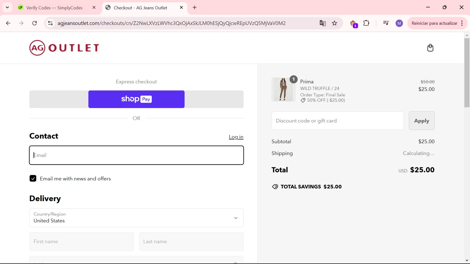The height and width of the screenshot is (264, 470).
Task: Focus the Email input field
Action: pyautogui.click(x=136, y=155)
